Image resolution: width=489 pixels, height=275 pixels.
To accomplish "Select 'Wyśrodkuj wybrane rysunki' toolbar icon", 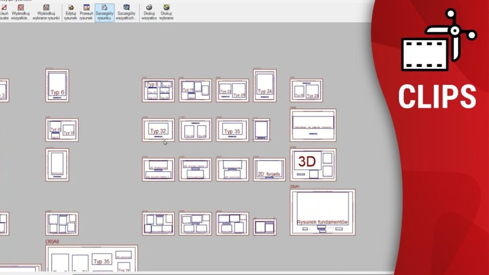I will (x=46, y=12).
